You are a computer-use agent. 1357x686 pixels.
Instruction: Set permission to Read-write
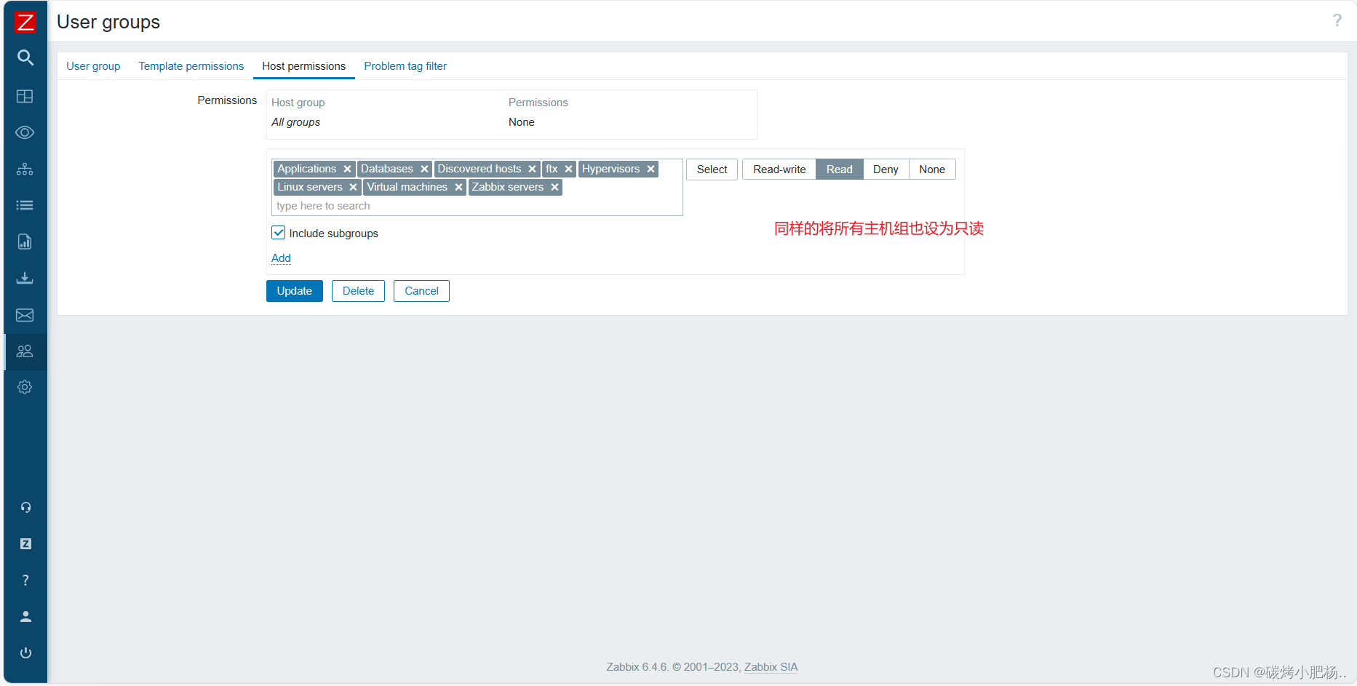(779, 169)
